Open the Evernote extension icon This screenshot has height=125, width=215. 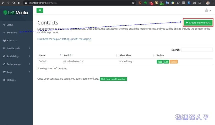[145, 3]
